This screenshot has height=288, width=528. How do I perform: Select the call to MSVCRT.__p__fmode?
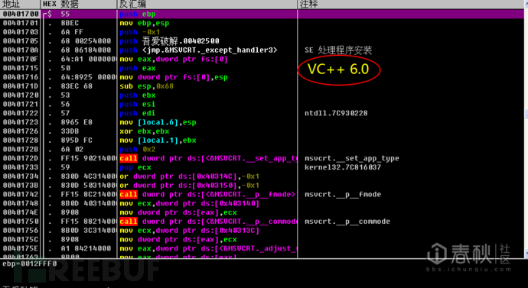(x=207, y=195)
